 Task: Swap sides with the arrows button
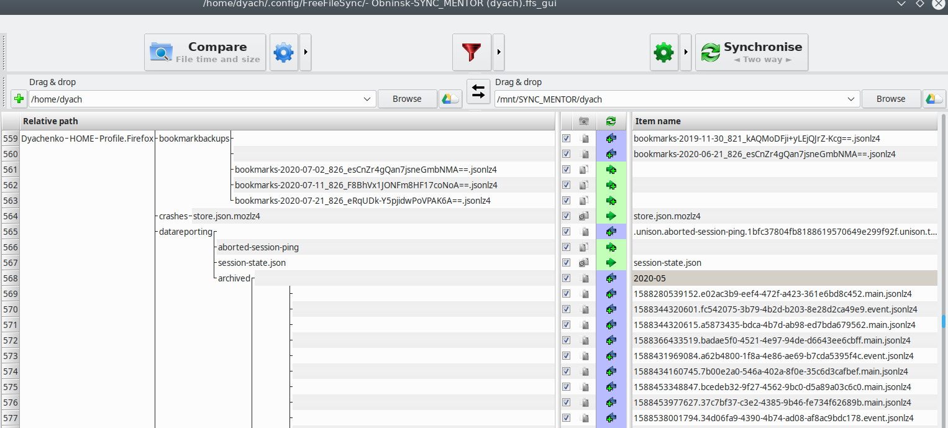tap(478, 92)
